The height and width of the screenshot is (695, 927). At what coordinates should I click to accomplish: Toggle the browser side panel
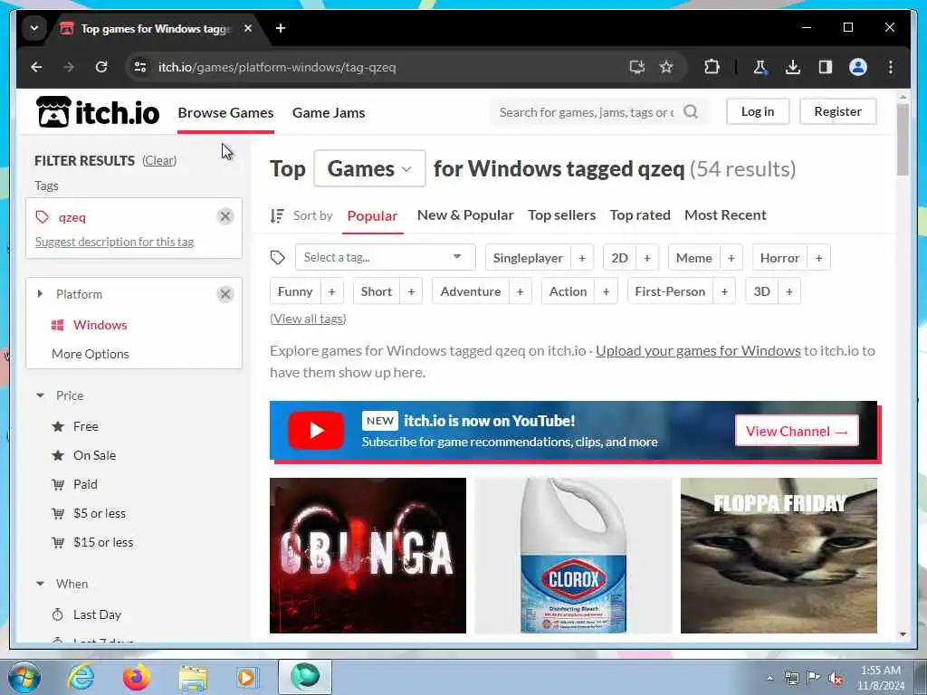pos(826,67)
